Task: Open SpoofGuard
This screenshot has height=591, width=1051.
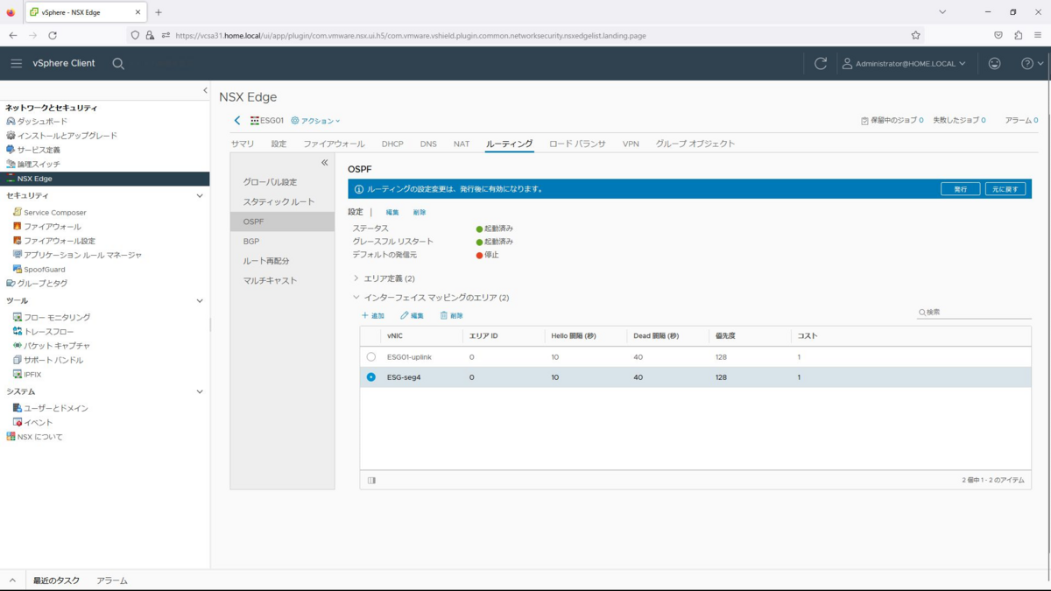Action: point(44,270)
